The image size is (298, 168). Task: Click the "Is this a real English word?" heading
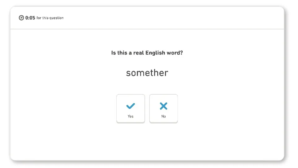[147, 53]
